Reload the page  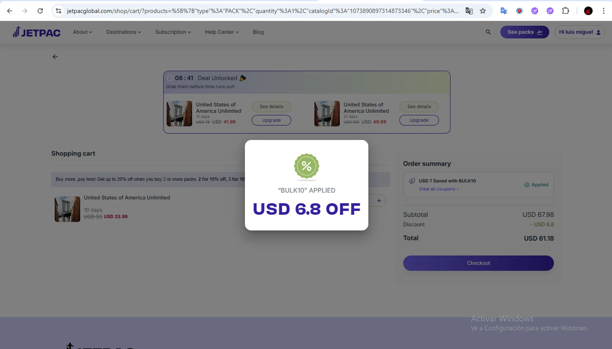point(40,11)
